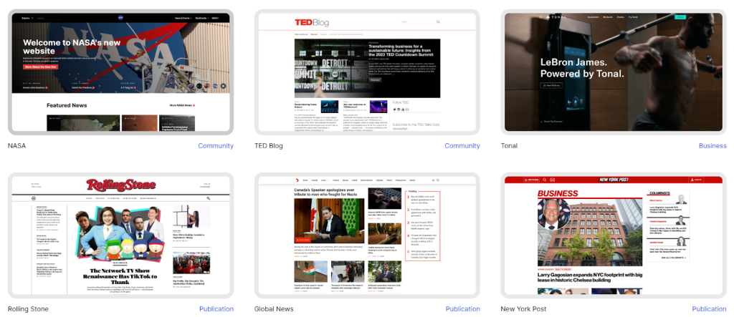734x317 pixels.
Task: Click the TED Blog caption text
Action: coord(268,146)
